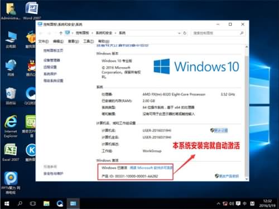Click the red security tray icon
This screenshot has width=279, height=209.
[x=225, y=203]
